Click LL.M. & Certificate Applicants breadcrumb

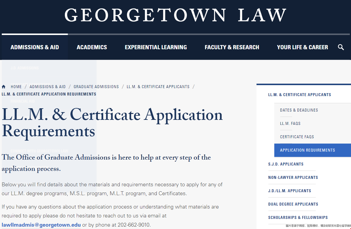click(158, 87)
